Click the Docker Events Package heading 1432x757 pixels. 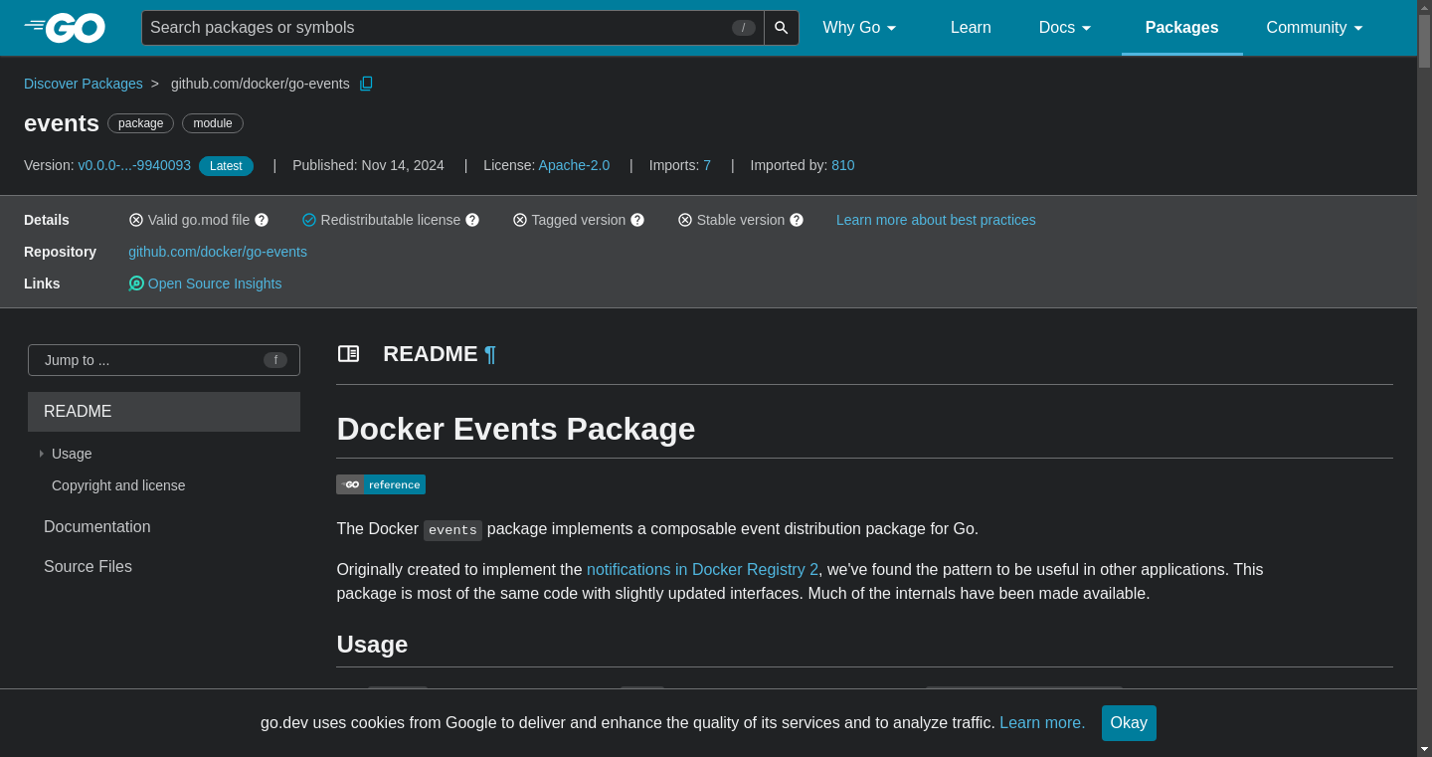[515, 429]
